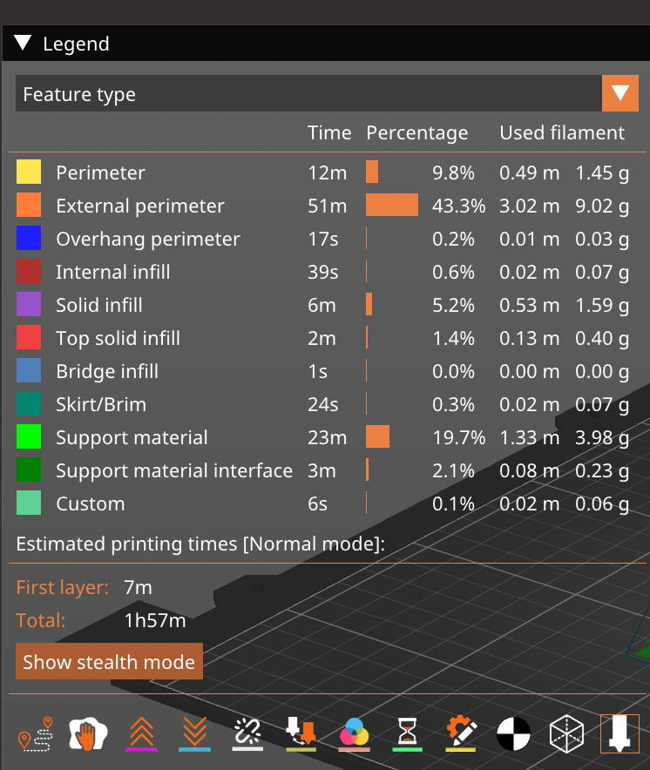Select the Solid infill legend row
This screenshot has height=770, width=650.
tap(98, 306)
